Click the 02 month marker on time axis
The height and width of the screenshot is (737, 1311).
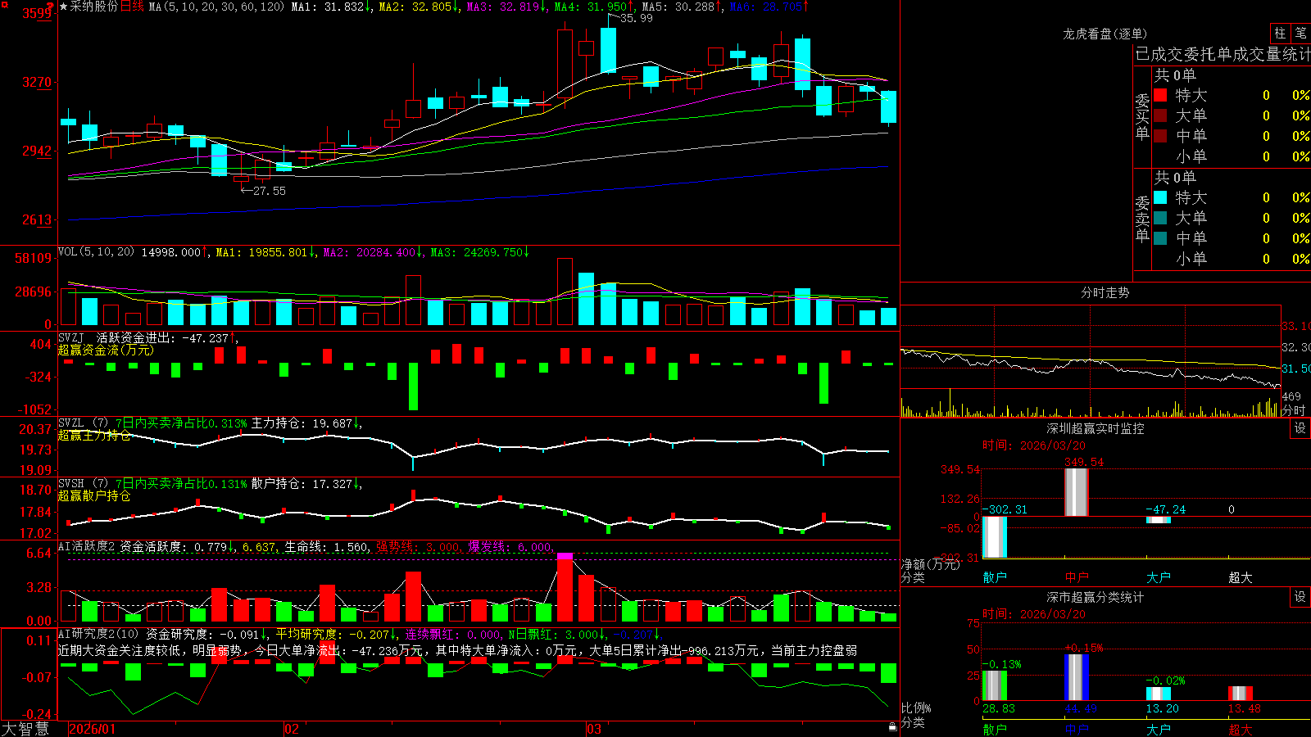tap(292, 729)
